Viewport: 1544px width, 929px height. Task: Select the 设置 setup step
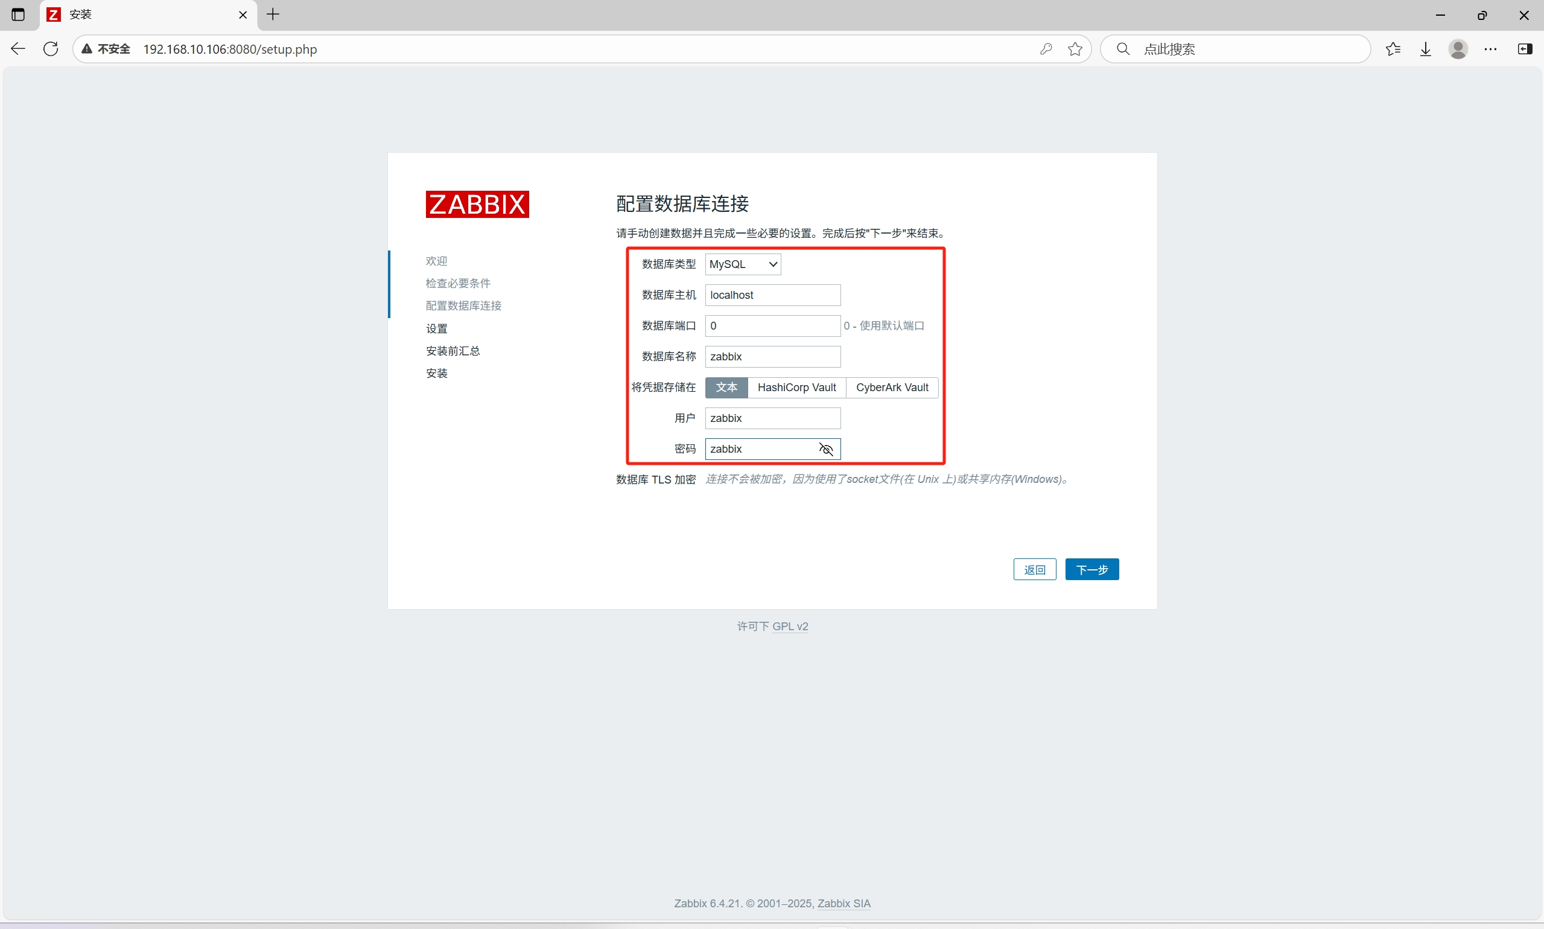(x=437, y=328)
